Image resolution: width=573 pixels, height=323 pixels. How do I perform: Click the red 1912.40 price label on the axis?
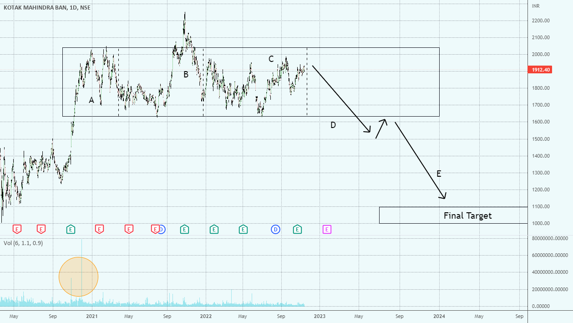tap(539, 70)
